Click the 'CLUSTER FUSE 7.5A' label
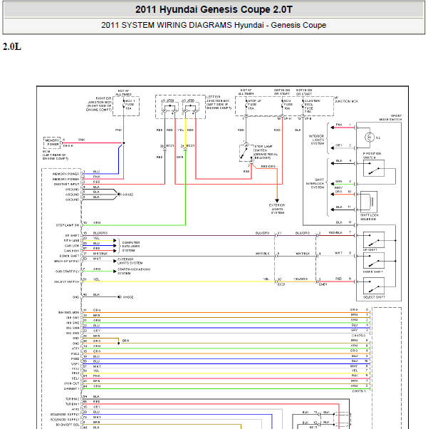433x429 pixels. 313,106
